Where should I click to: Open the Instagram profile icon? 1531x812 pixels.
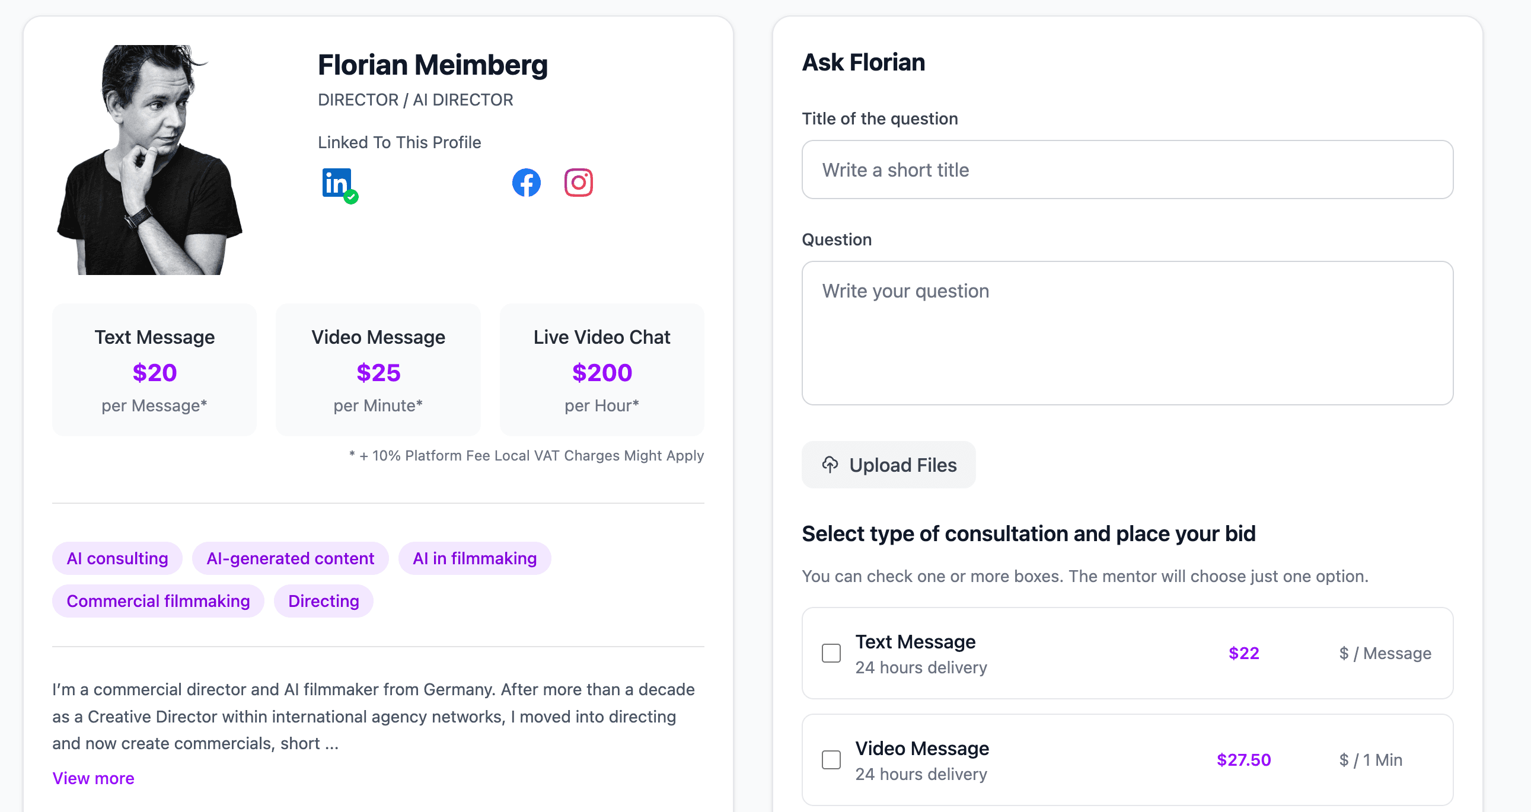[578, 183]
